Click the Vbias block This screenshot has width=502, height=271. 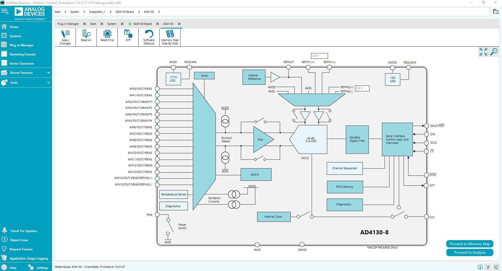tap(204, 76)
